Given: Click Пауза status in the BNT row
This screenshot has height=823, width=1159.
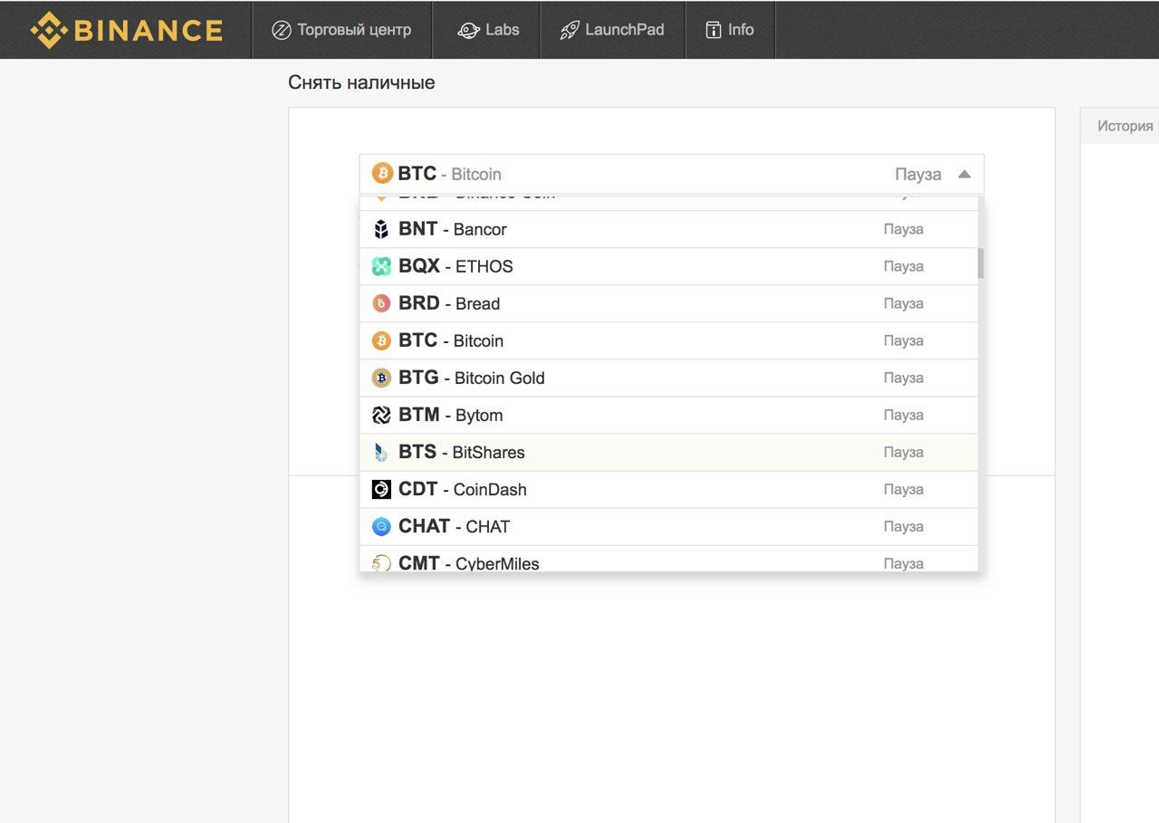Looking at the screenshot, I should (x=904, y=229).
